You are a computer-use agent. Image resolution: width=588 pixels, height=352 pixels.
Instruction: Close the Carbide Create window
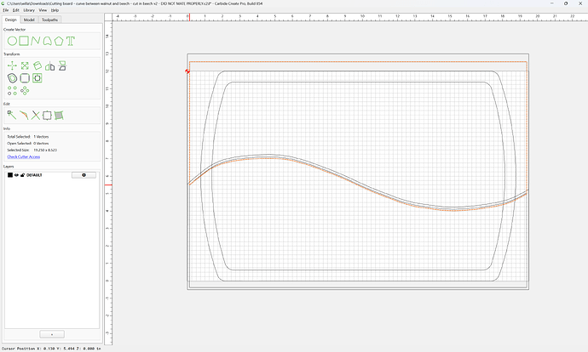[580, 3]
